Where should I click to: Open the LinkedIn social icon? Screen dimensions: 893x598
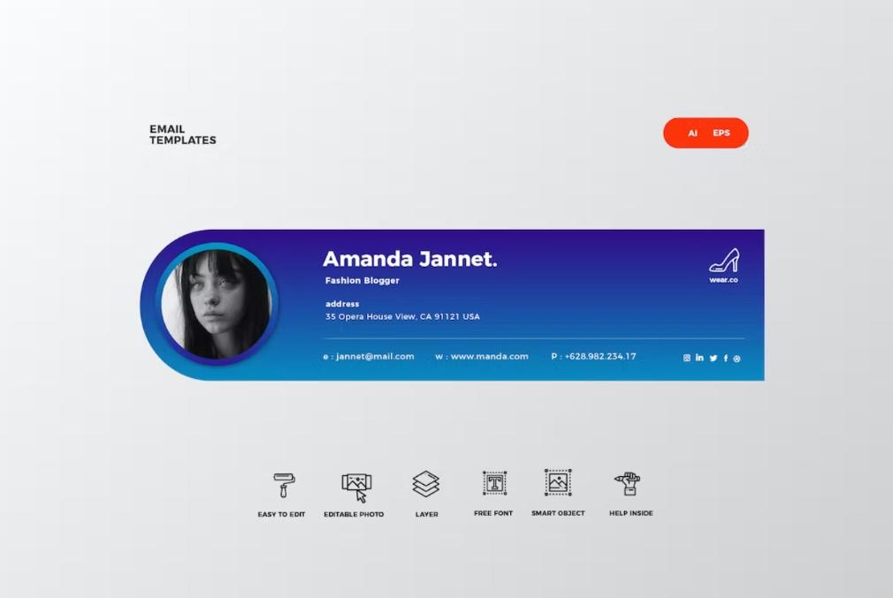tap(699, 358)
